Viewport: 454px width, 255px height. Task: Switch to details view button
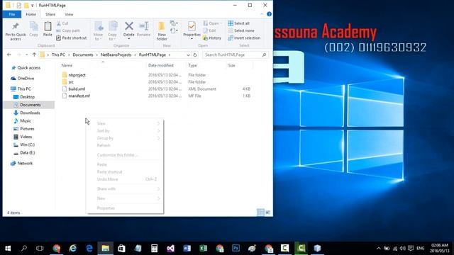click(260, 212)
